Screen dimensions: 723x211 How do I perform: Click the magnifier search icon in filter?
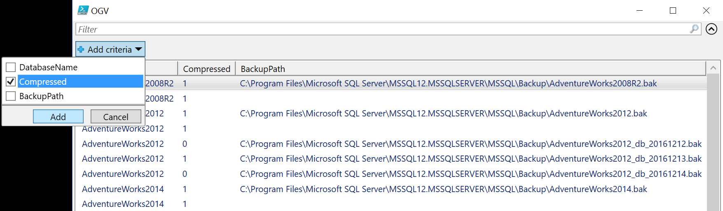695,29
